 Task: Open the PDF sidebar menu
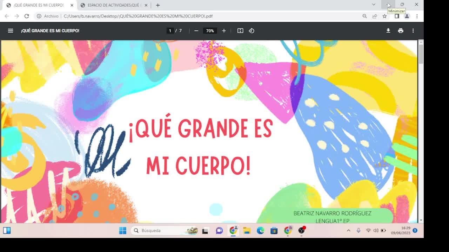click(x=11, y=31)
